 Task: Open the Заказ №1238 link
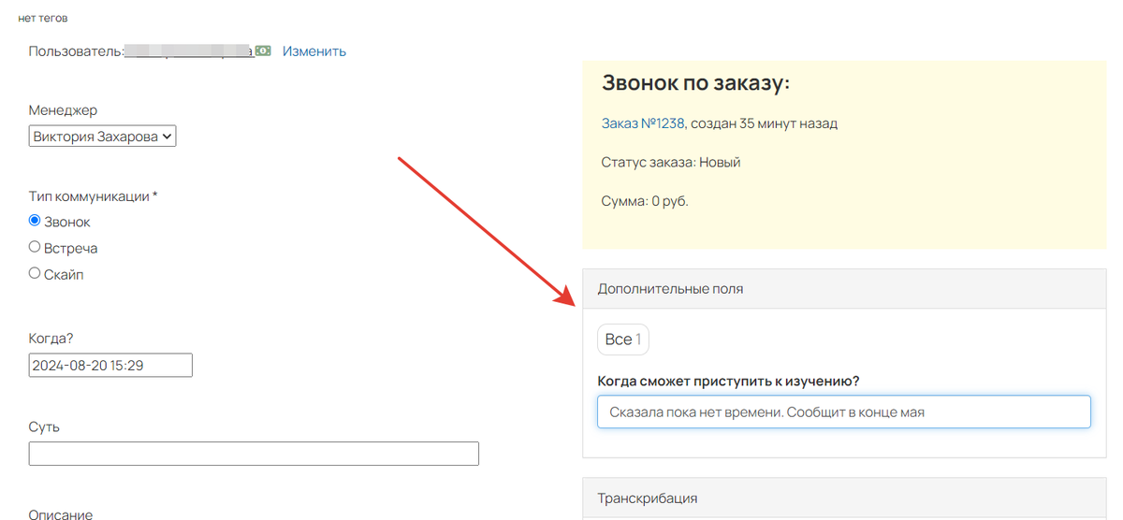pyautogui.click(x=643, y=123)
